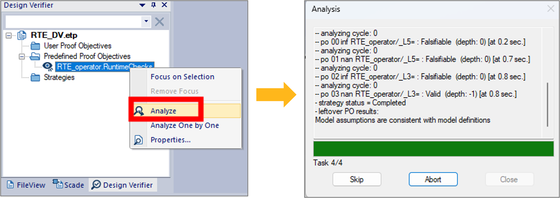Switch to the Scade tab

coord(68,184)
